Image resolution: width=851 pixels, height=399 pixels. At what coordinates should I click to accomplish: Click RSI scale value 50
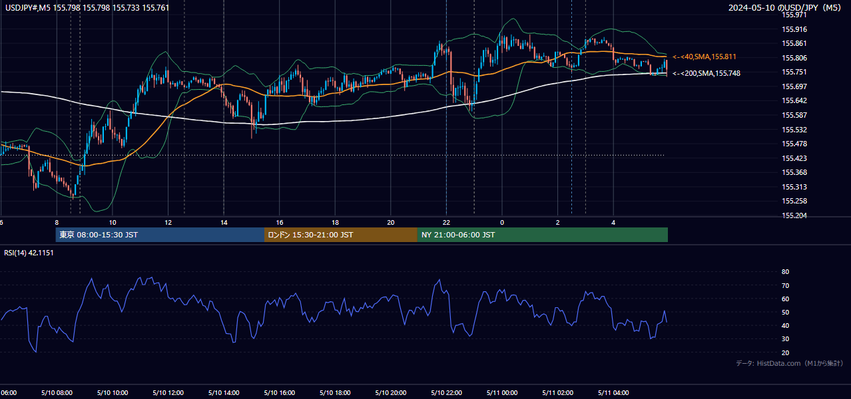click(785, 312)
